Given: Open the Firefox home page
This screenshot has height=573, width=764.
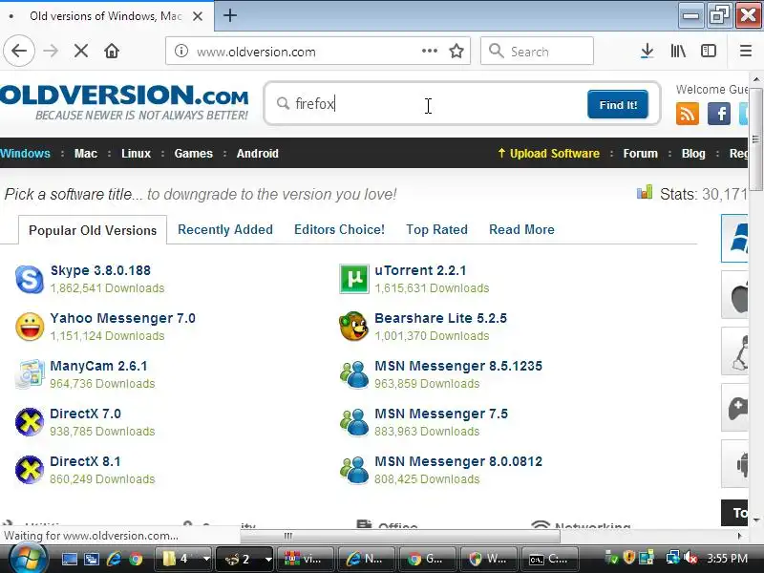Looking at the screenshot, I should 112,51.
